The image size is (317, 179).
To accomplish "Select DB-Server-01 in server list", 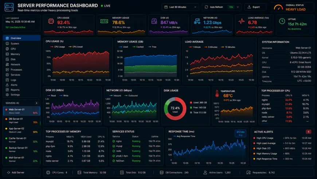I will [21, 121].
